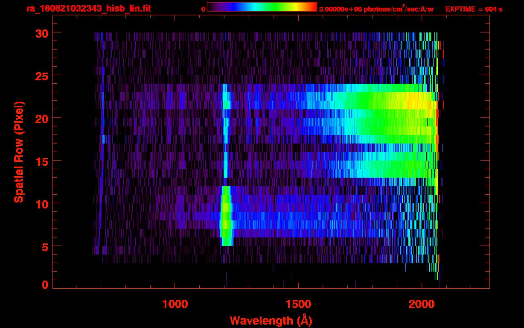Click the file name ra_160621032343_hisb_lin.fit title

pyautogui.click(x=88, y=9)
